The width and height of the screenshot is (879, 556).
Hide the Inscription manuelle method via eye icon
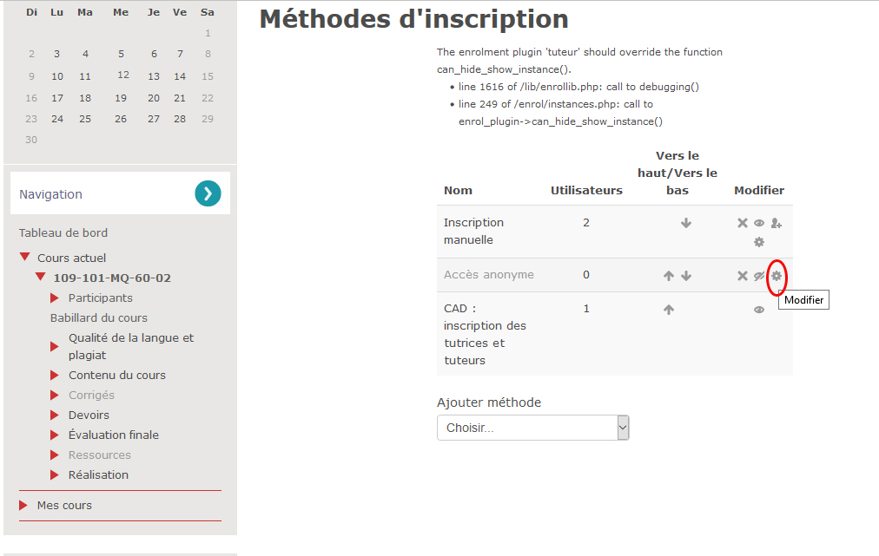click(x=759, y=223)
